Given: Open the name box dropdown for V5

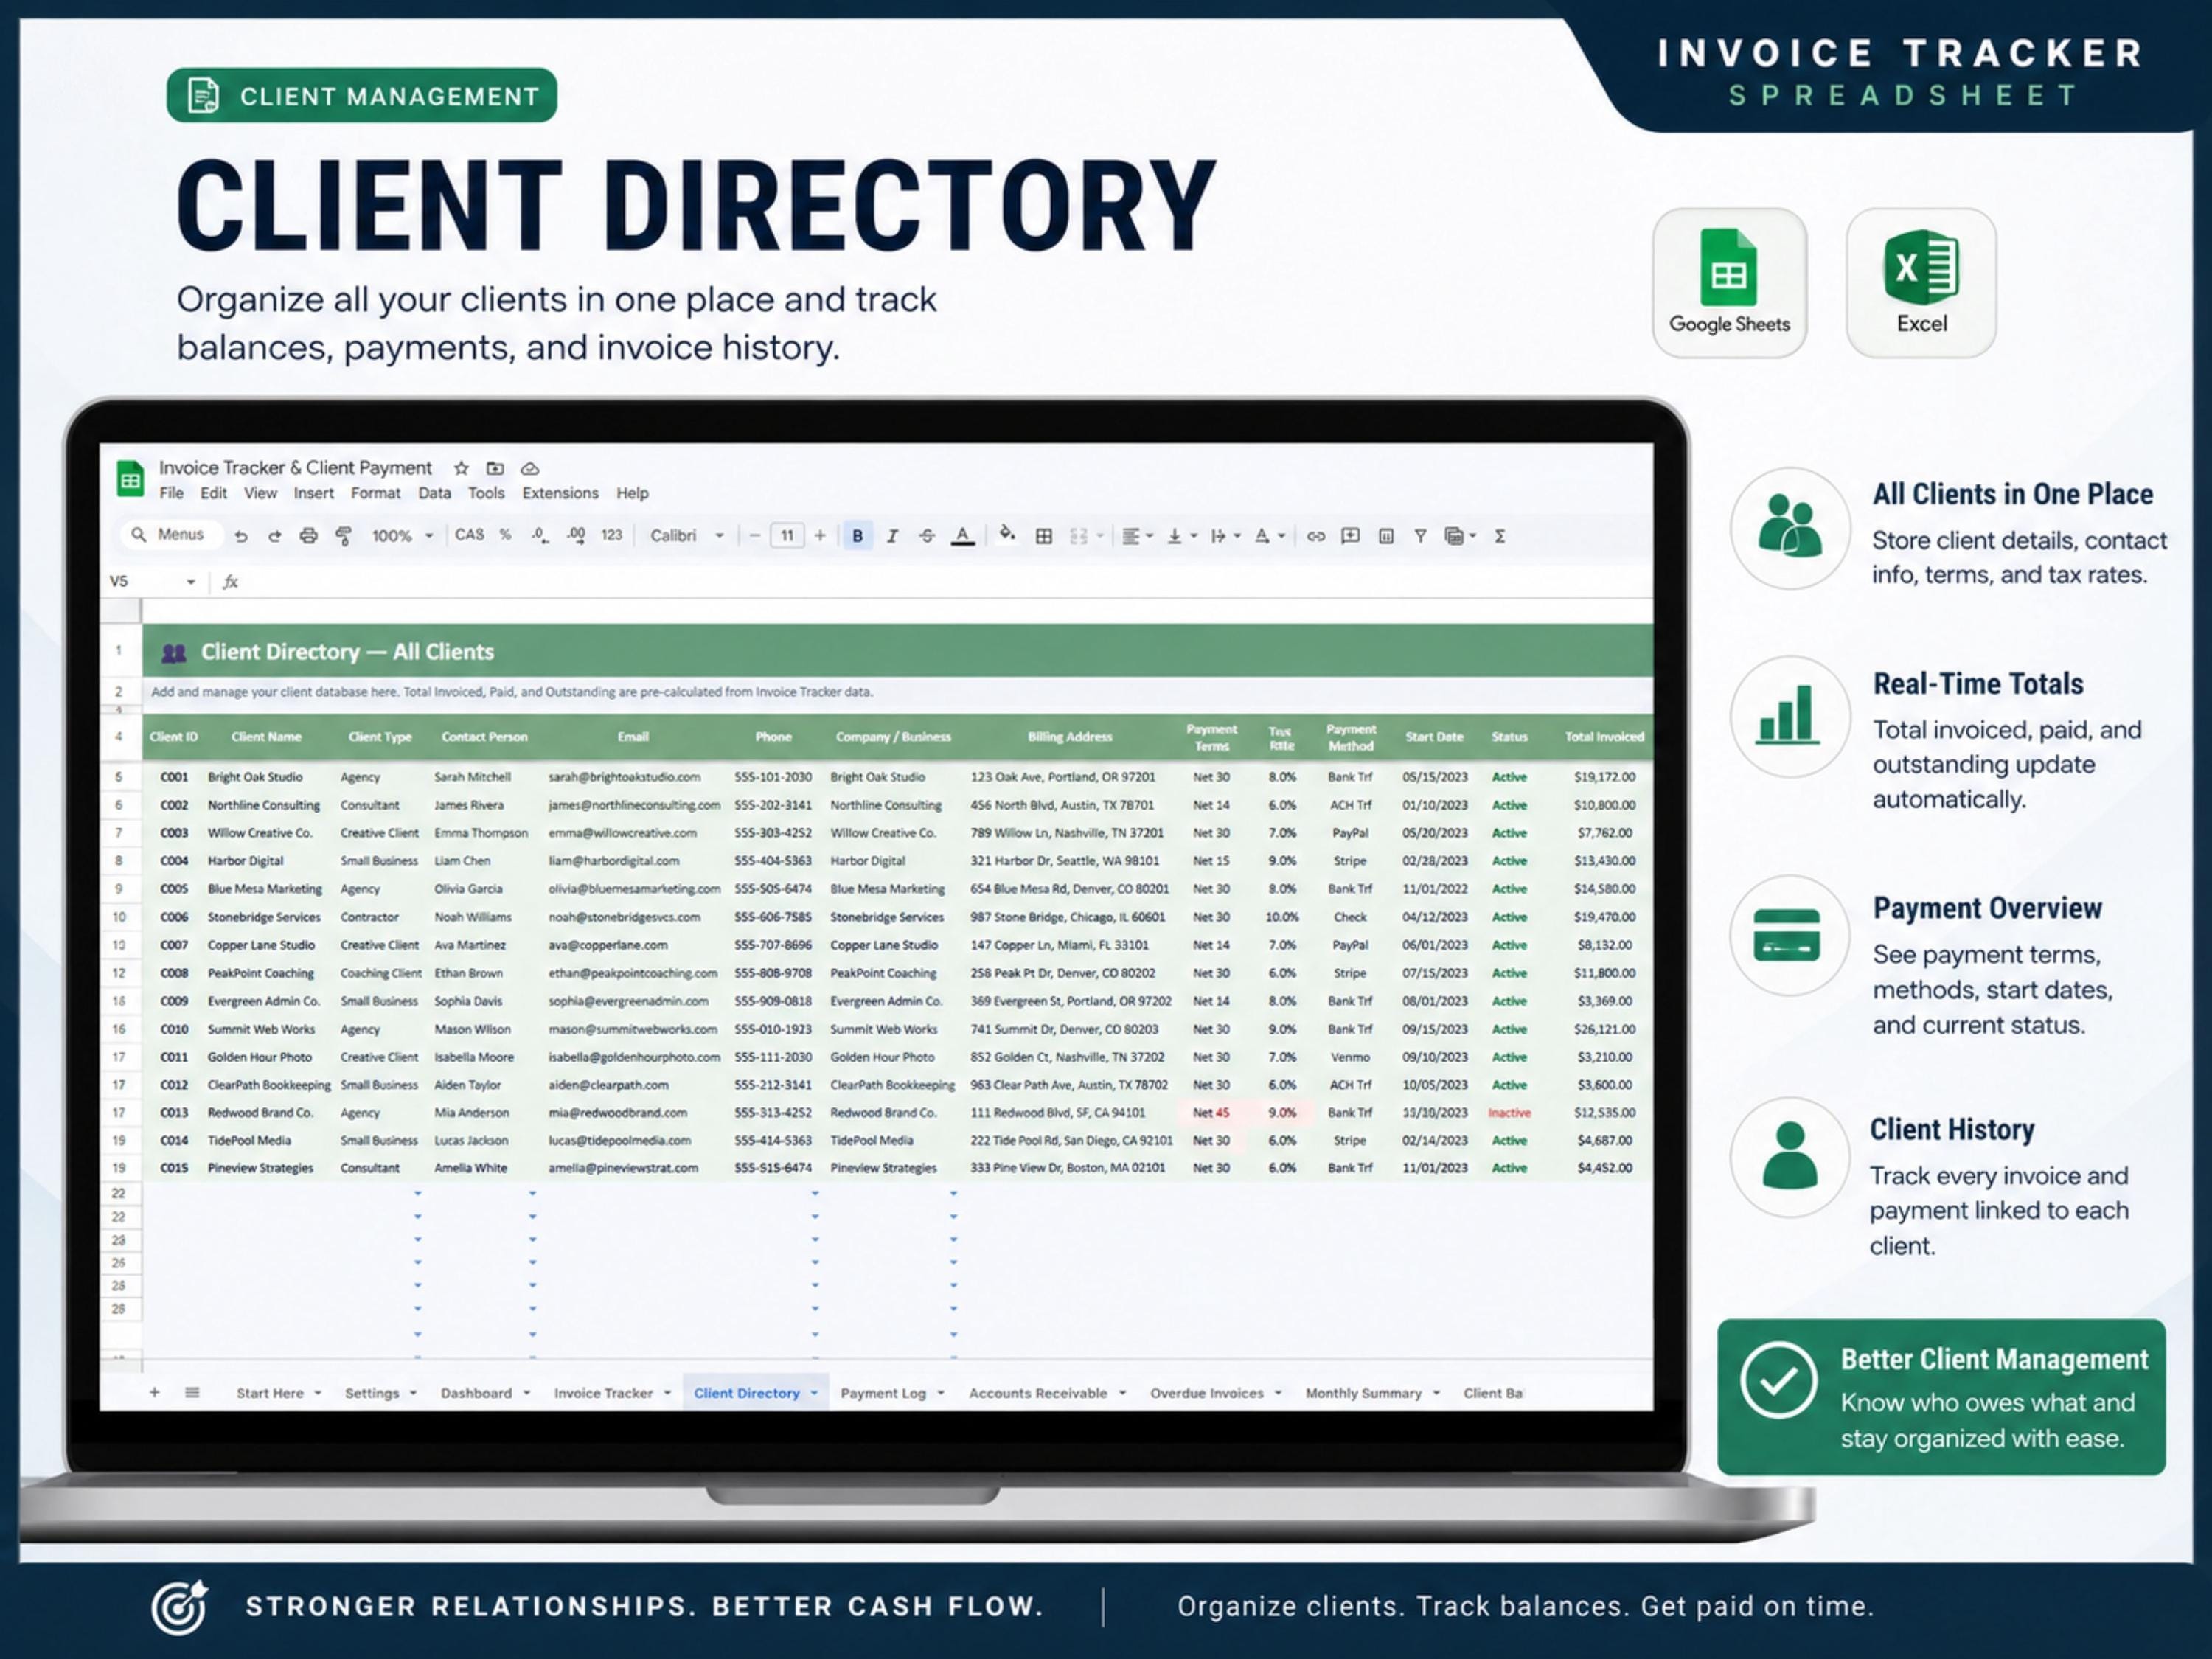Looking at the screenshot, I should [x=190, y=582].
